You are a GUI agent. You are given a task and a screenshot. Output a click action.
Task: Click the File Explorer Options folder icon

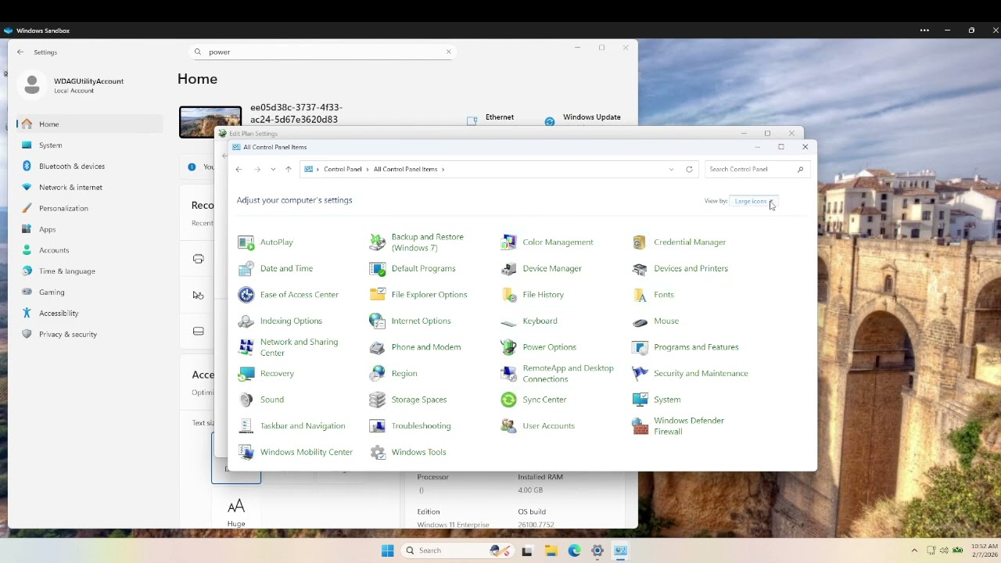378,295
